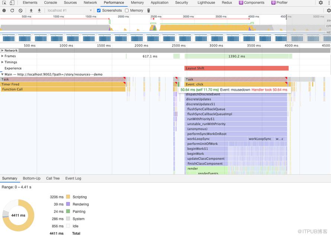Start recording with the Record button
Screen dimensions: 331x237
tap(4, 10)
